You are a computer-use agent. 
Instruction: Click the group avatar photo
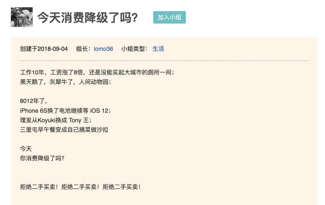pos(22,17)
